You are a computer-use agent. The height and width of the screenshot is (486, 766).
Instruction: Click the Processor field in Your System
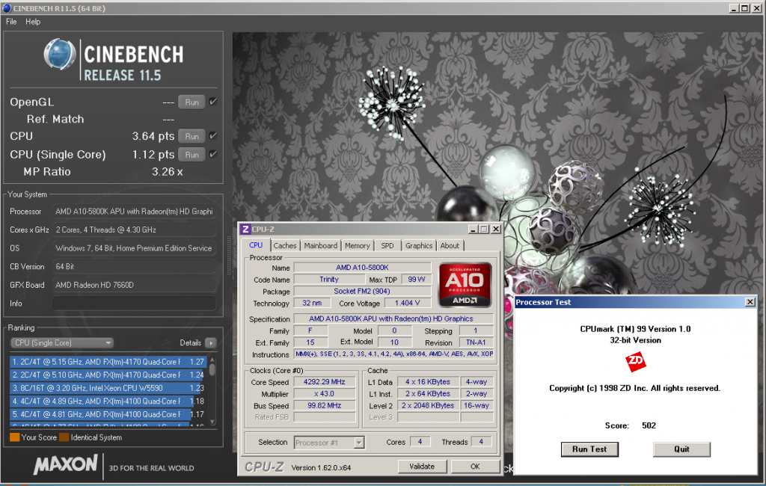click(x=135, y=212)
